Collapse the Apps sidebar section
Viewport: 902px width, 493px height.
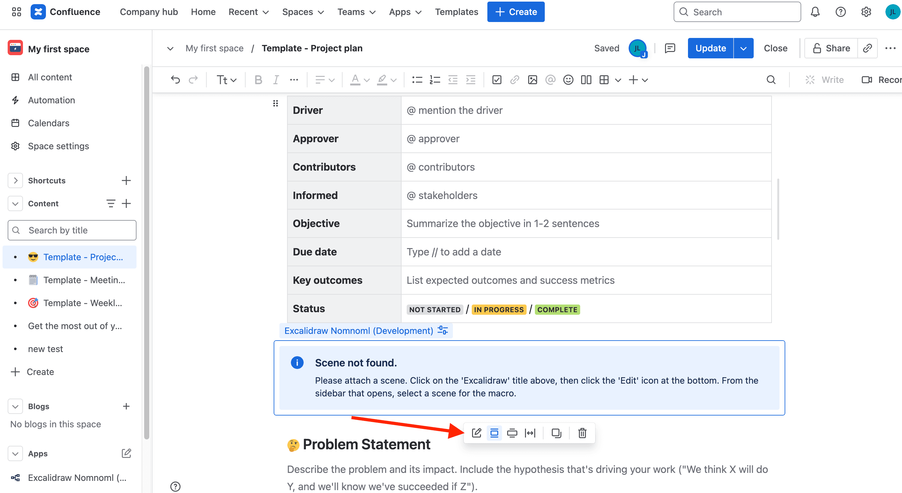point(15,454)
